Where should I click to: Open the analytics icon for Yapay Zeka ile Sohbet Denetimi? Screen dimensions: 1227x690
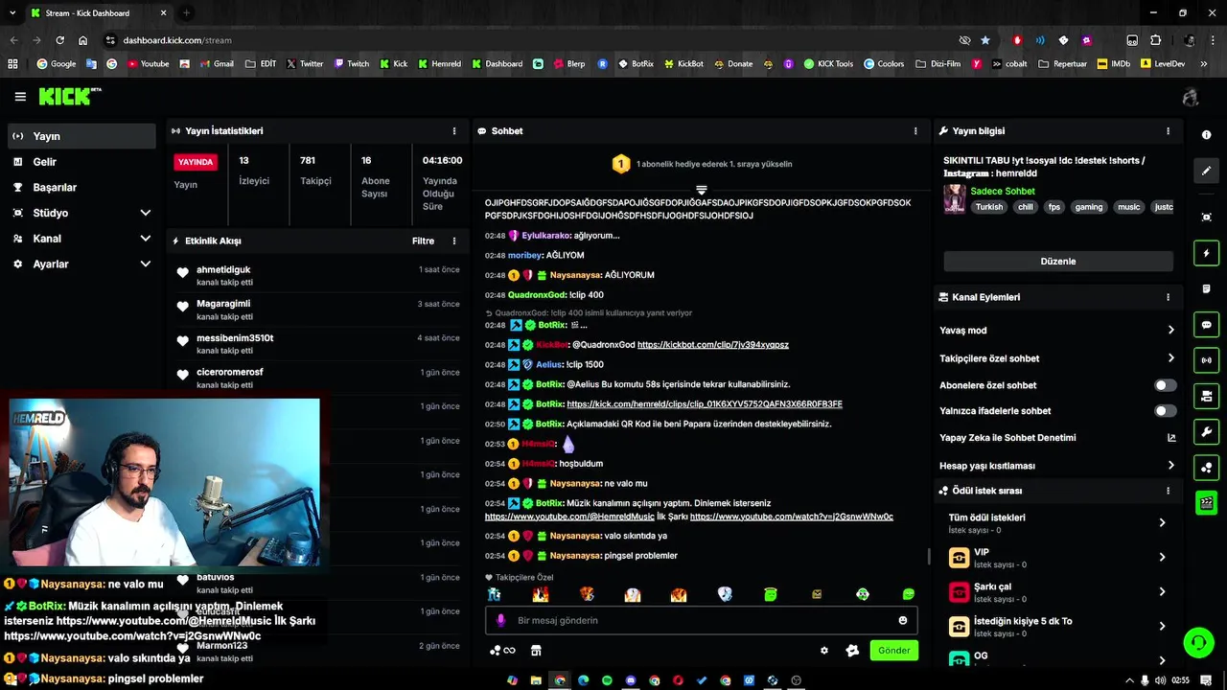point(1171,438)
